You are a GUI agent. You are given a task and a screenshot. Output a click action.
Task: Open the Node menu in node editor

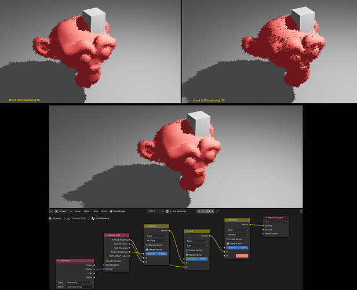point(104,211)
